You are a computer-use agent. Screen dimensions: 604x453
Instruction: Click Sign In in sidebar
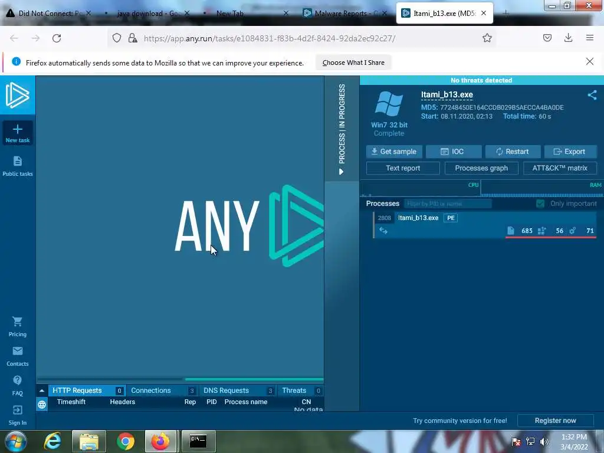17,415
